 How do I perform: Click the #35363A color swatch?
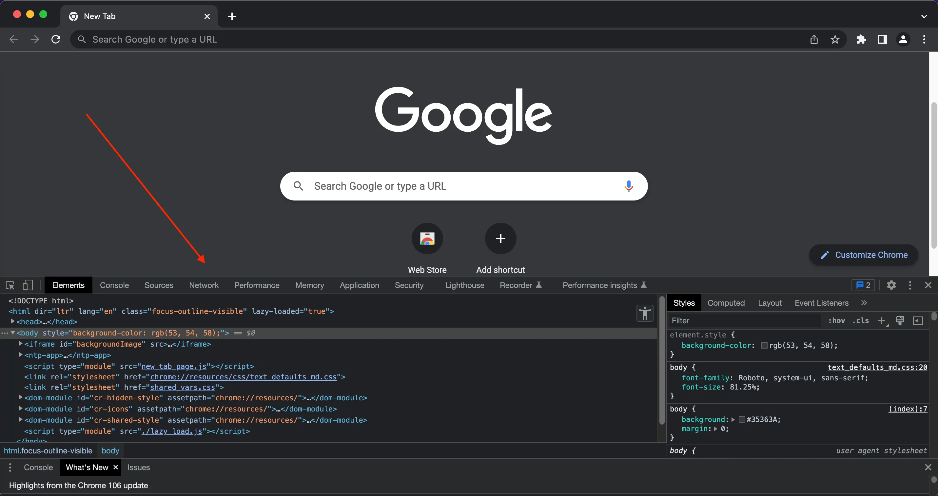743,419
